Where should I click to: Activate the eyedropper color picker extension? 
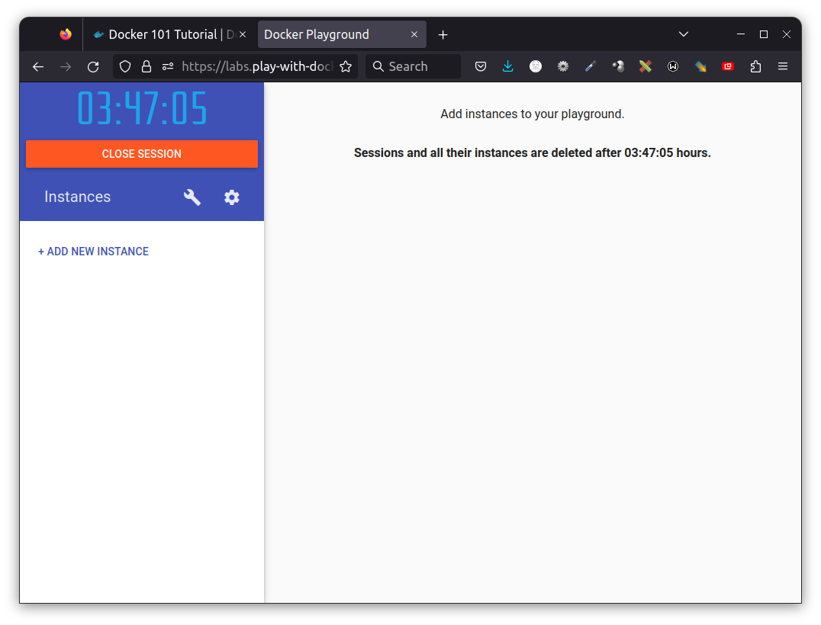[591, 66]
